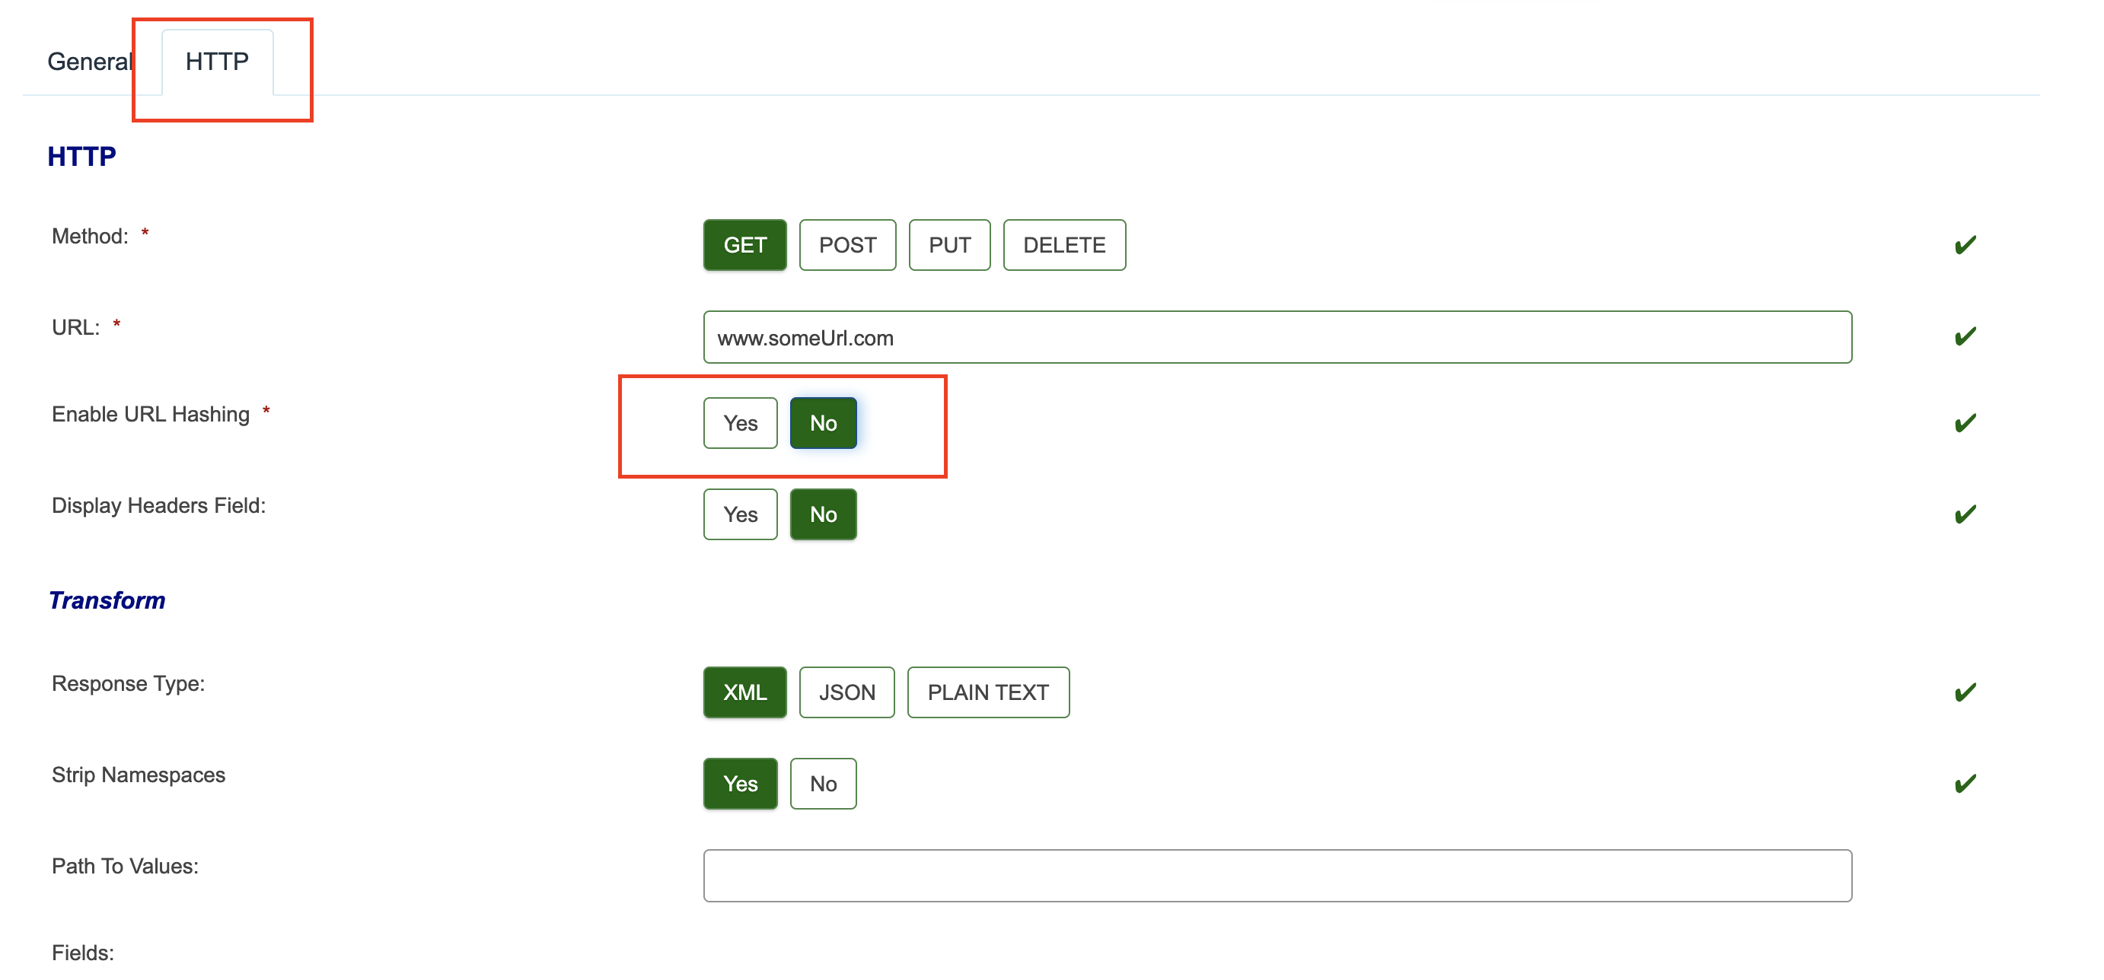
Task: Click the checkmark icon beside URL
Action: tap(1965, 336)
